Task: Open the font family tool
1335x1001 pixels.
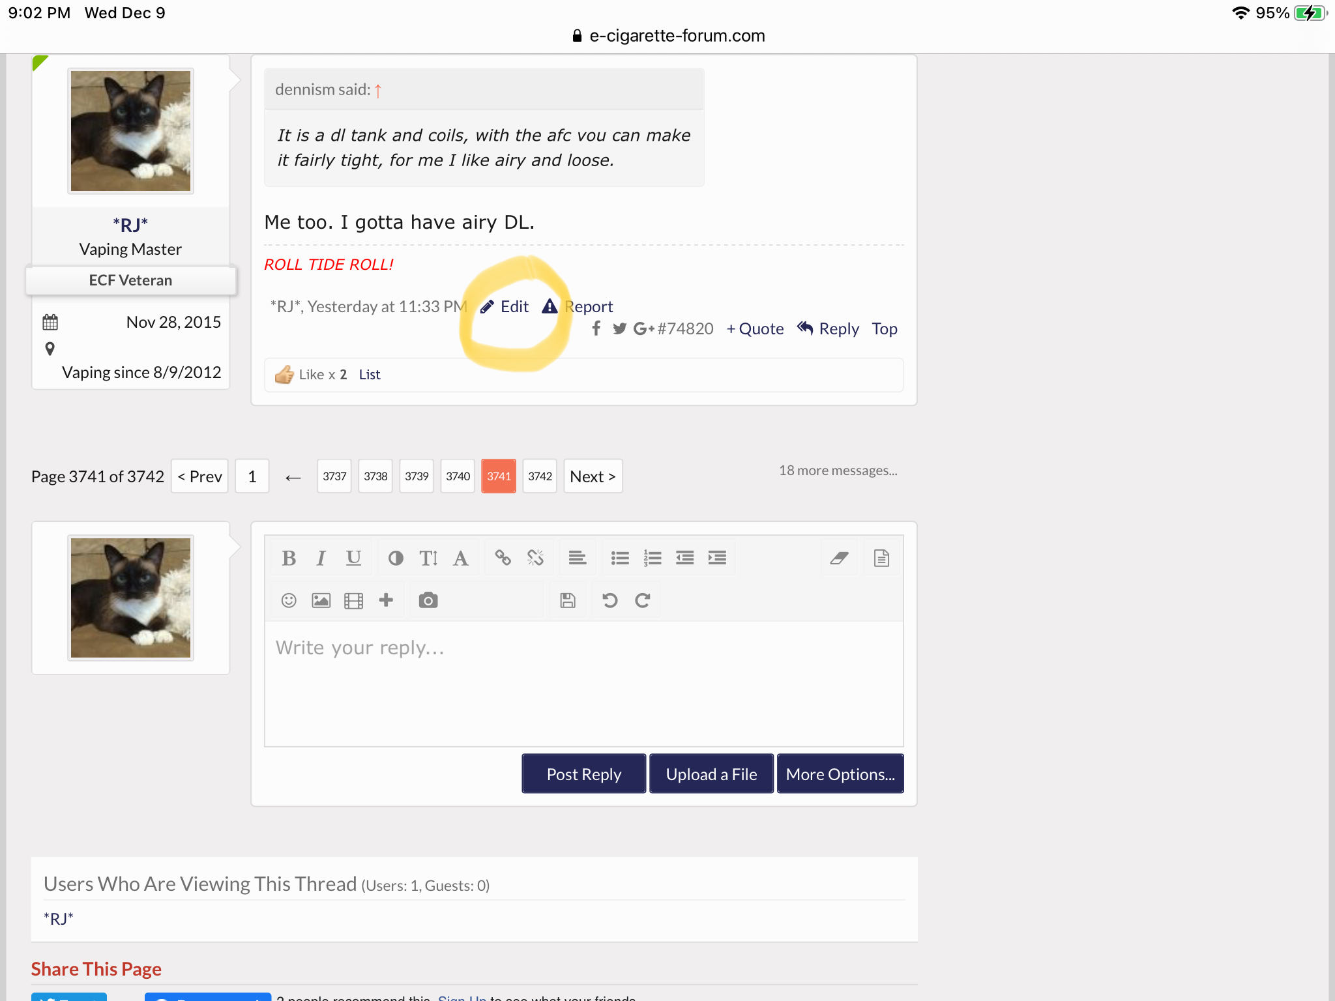Action: click(461, 558)
